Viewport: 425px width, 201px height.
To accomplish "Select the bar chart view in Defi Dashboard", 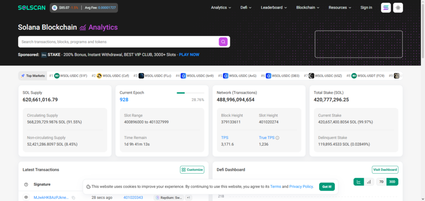I will pos(369,182).
